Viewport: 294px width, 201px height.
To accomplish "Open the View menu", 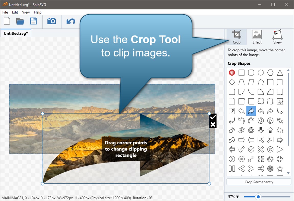I will 26,12.
